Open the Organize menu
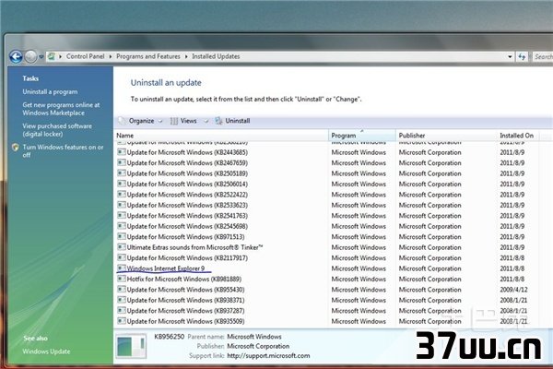 (x=141, y=121)
